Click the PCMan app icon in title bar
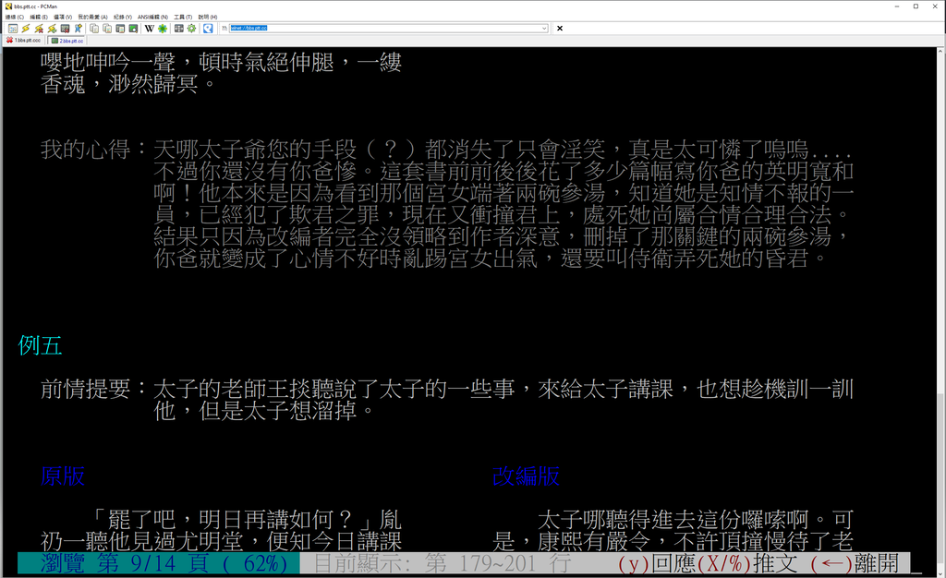The height and width of the screenshot is (578, 946). 8,6
